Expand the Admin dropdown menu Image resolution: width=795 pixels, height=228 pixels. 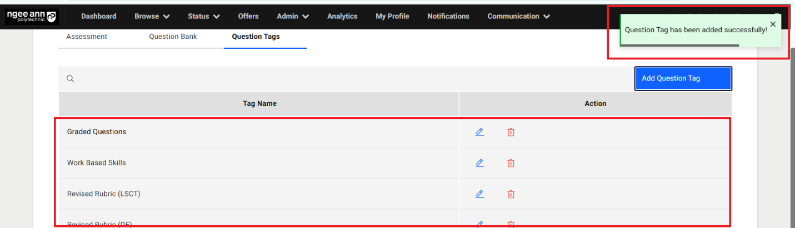pyautogui.click(x=293, y=17)
